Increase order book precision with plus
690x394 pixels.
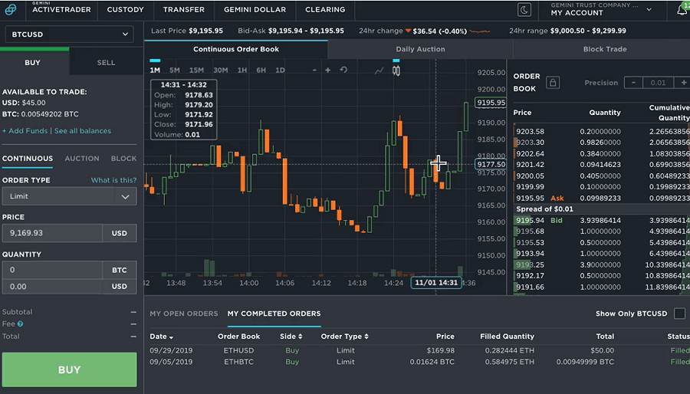(683, 83)
